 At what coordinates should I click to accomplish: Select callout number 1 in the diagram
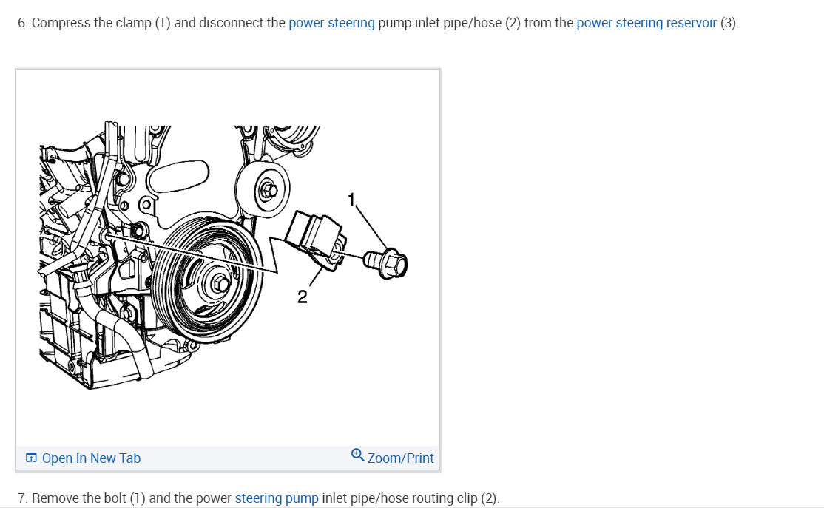351,200
